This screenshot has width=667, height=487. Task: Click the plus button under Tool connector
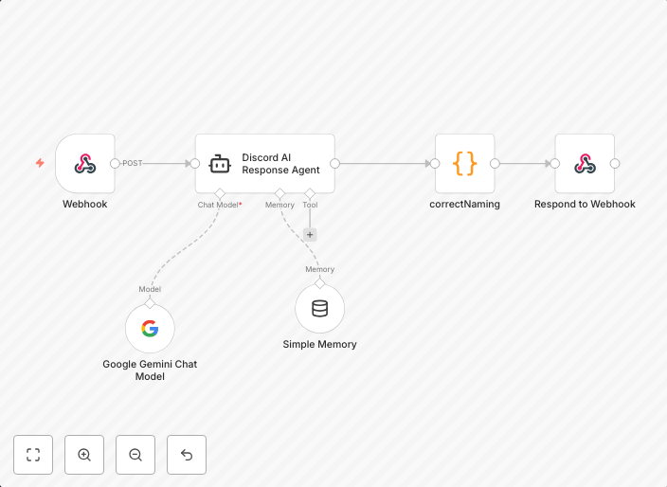(x=310, y=234)
